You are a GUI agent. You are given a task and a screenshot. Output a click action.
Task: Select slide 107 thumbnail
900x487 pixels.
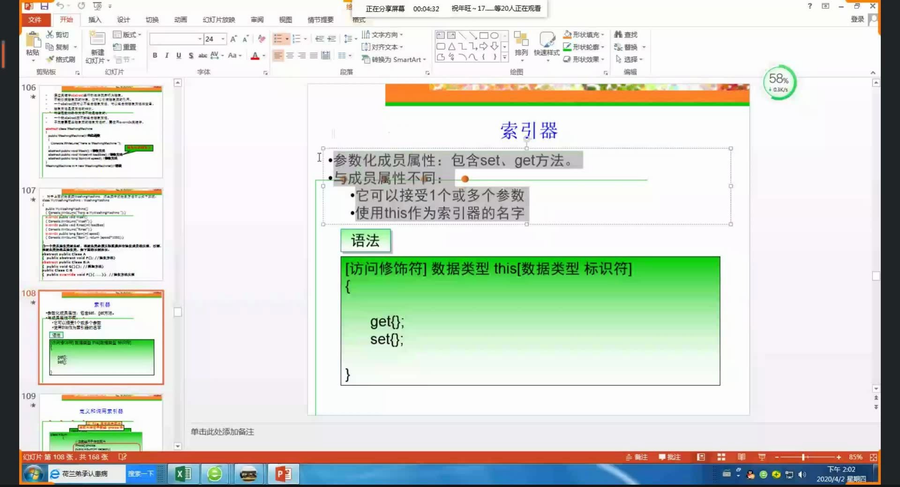tap(101, 235)
